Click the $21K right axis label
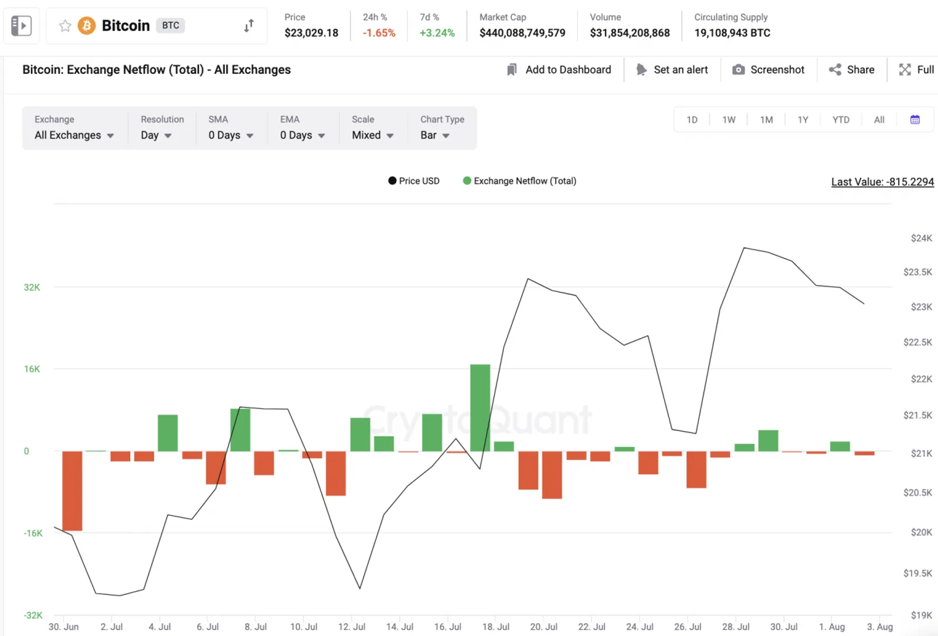The width and height of the screenshot is (938, 636). pos(921,453)
